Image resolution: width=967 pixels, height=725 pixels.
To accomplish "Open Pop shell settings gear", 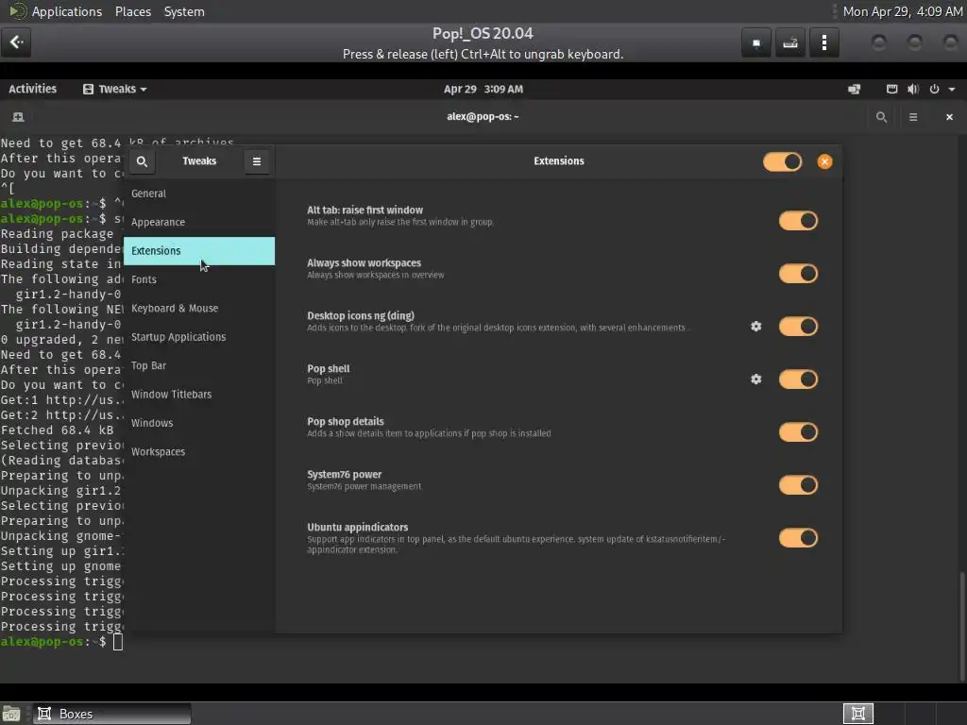I will pos(756,379).
